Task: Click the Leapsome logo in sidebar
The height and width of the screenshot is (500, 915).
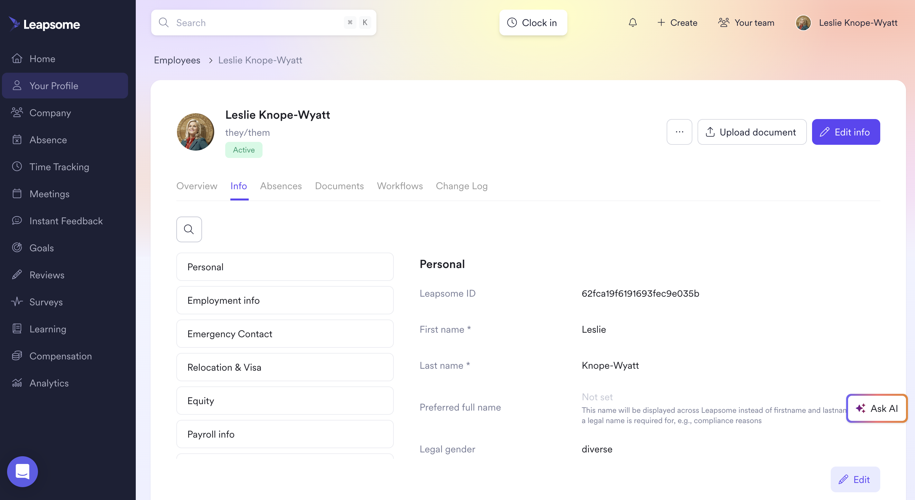Action: [x=45, y=24]
